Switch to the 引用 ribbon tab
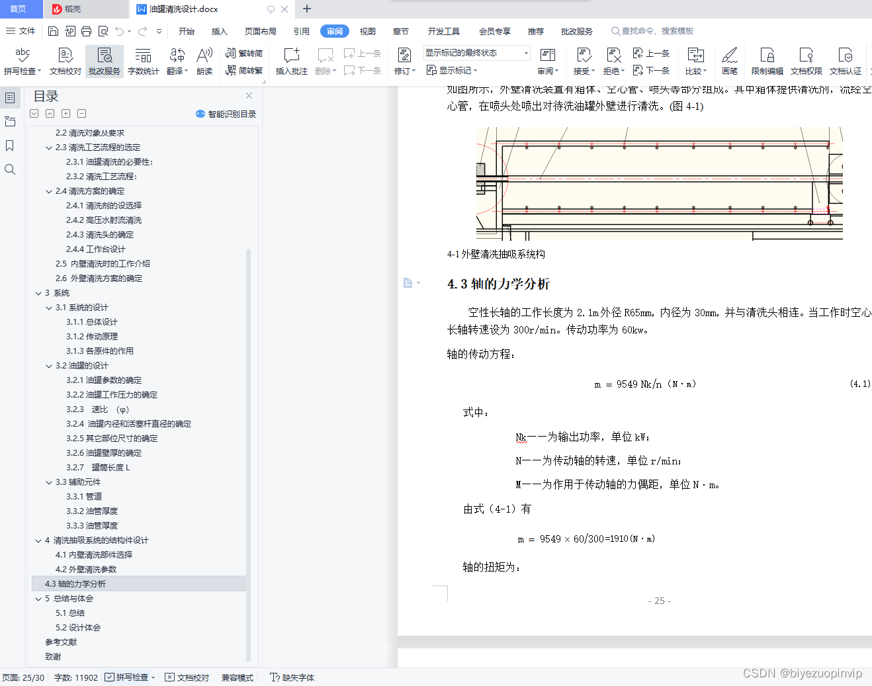The height and width of the screenshot is (686, 872). [301, 31]
